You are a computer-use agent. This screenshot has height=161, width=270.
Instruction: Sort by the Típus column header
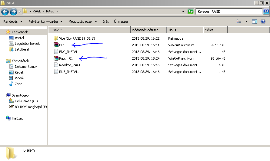[x=185, y=30]
